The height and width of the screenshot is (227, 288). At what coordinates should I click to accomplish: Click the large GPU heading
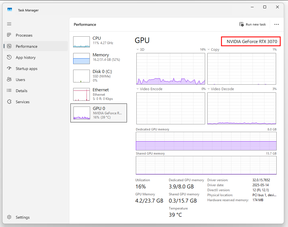coord(142,40)
